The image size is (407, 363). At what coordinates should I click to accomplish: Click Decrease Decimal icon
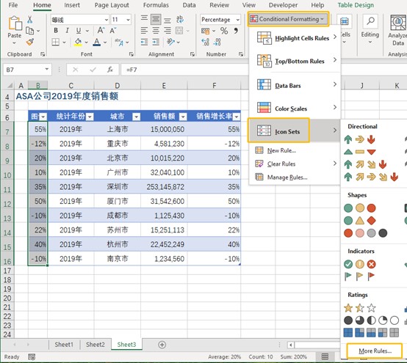[217, 42]
